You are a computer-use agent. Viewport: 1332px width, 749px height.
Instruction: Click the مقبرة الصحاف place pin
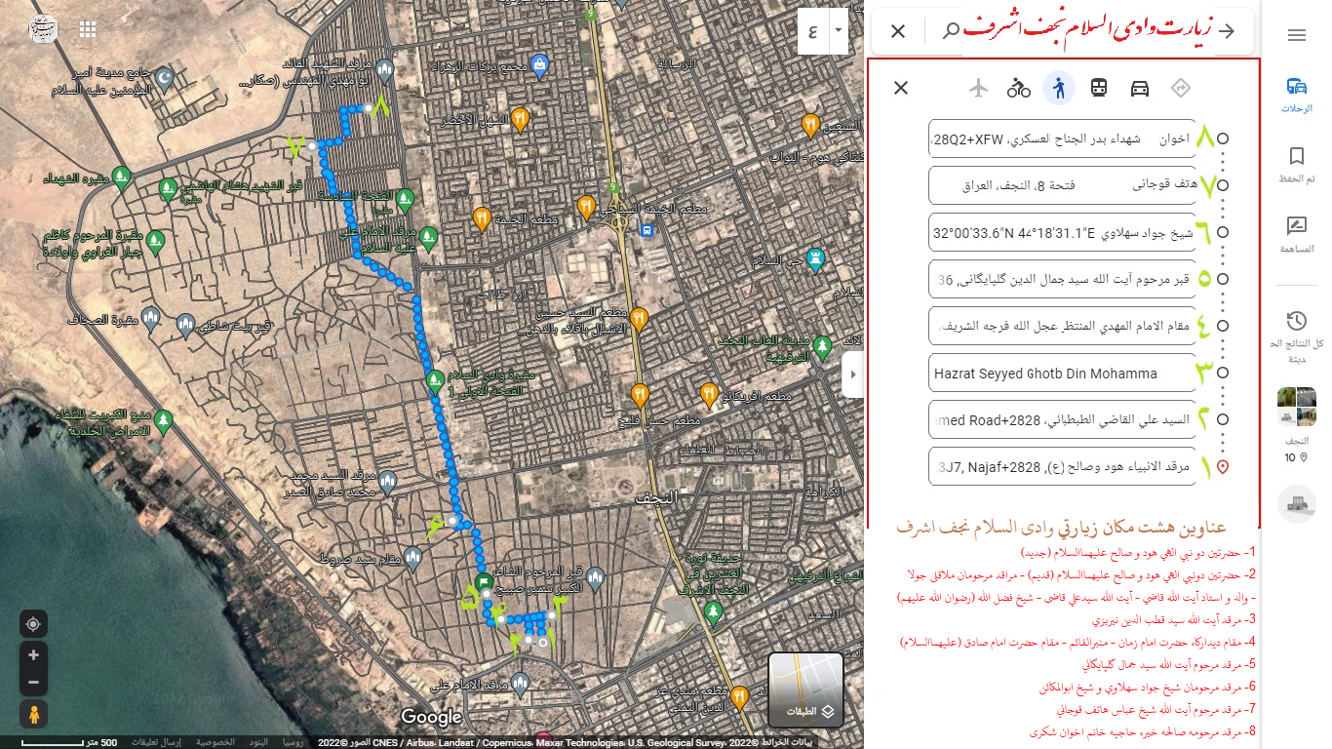tap(150, 319)
